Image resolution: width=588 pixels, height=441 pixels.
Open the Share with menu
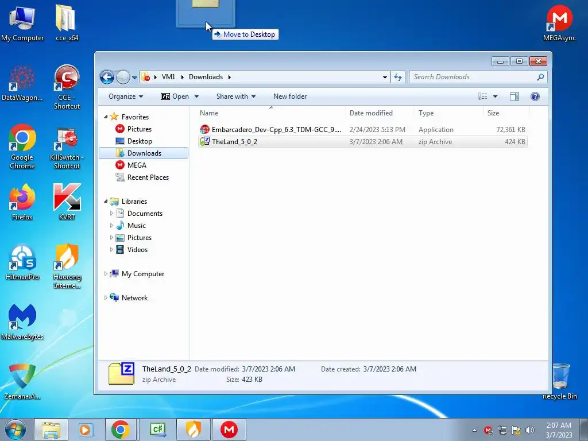click(x=236, y=96)
